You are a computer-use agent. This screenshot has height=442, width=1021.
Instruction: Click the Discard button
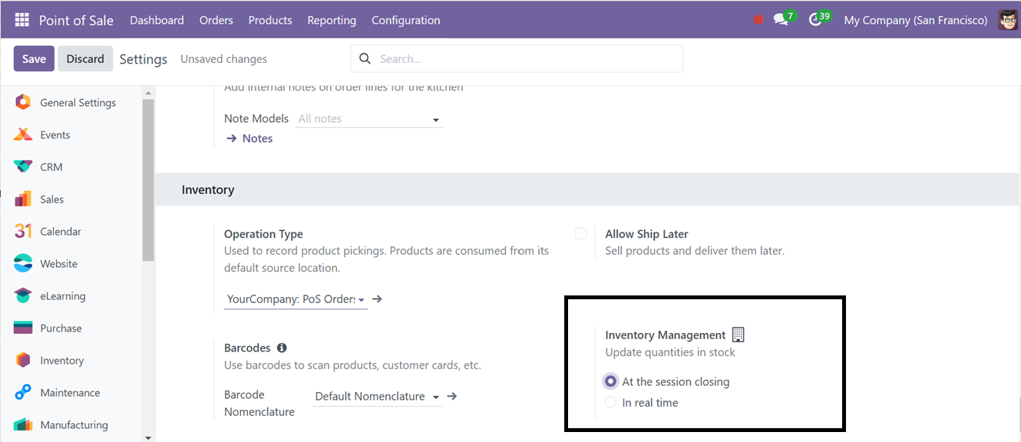pyautogui.click(x=85, y=59)
